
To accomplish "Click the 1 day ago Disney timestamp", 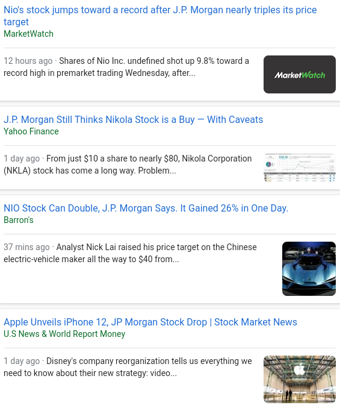I will (22, 361).
